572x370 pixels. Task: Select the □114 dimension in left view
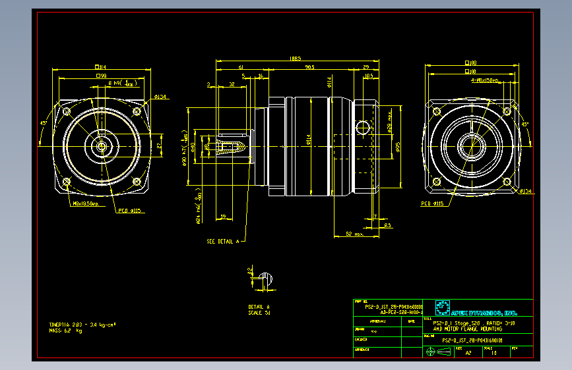click(100, 67)
